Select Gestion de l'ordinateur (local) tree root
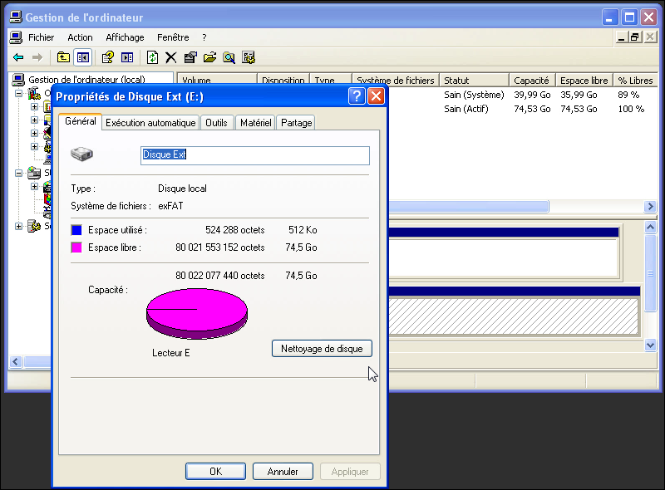Screen dimensions: 665x490 point(86,80)
